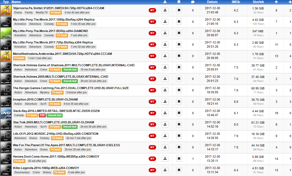Download Sherlock.Holmes.Game.of.Shadows torrent
This screenshot has height=176, width=292.
pyautogui.click(x=165, y=67)
